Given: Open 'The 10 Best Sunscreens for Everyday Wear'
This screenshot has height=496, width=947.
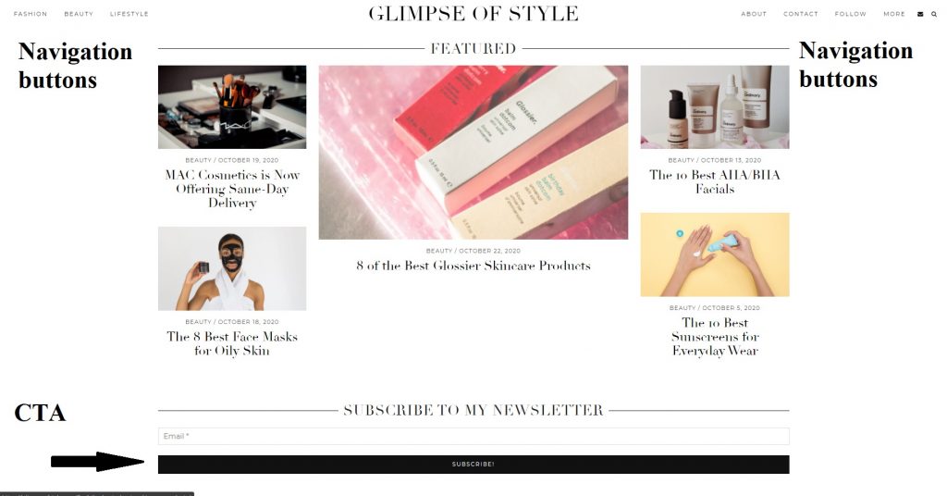Looking at the screenshot, I should [x=715, y=337].
